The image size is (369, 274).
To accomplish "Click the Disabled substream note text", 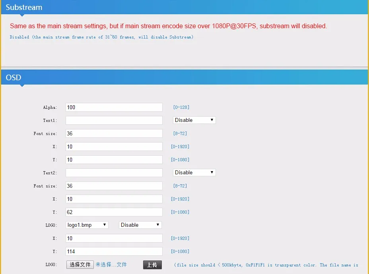I will coord(101,37).
